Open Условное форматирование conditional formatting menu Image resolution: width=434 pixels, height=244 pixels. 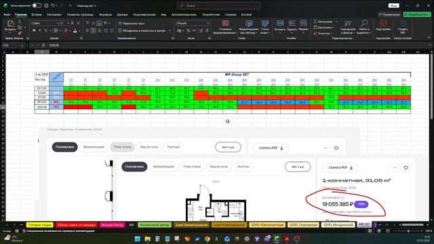click(226, 27)
